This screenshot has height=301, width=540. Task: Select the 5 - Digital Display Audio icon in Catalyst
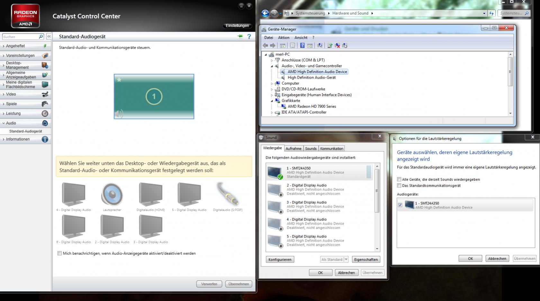tap(189, 194)
